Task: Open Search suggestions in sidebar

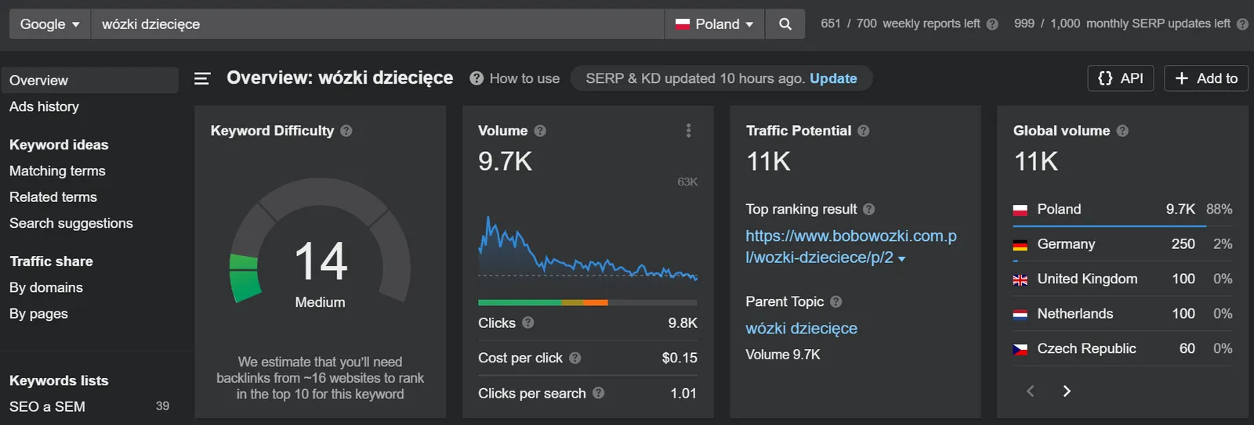Action: click(71, 223)
